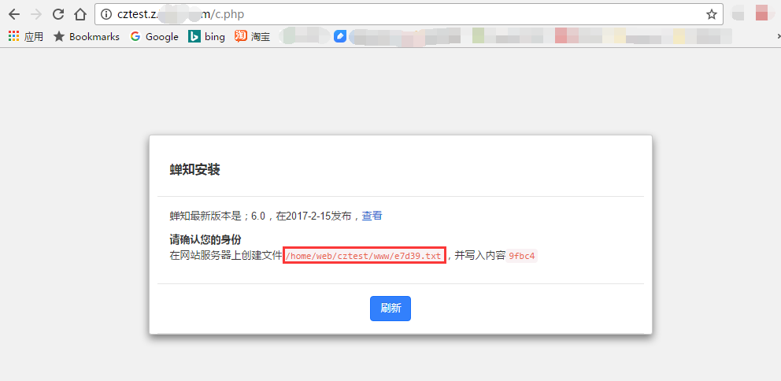Image resolution: width=781 pixels, height=381 pixels.
Task: Select the file path /home/web/cztest/www/e7d39.txt
Action: pos(364,256)
